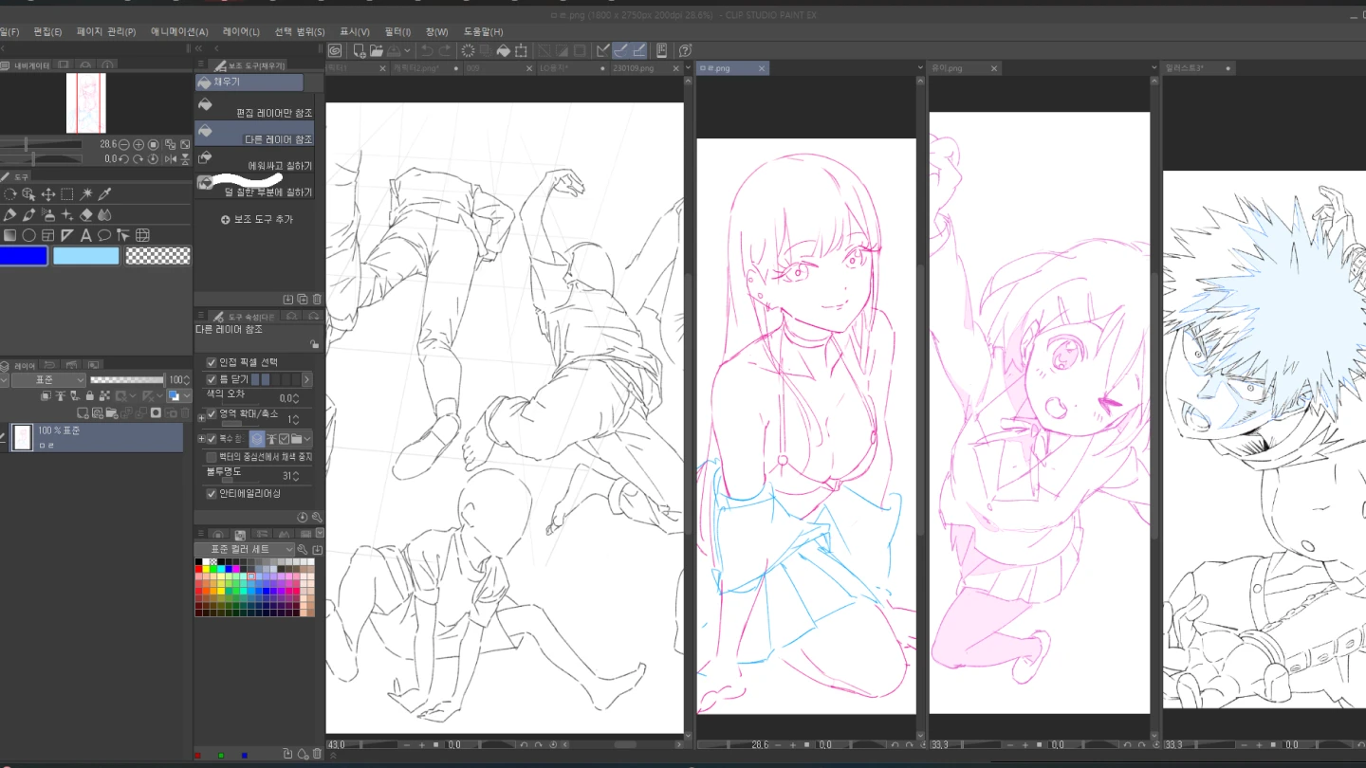The height and width of the screenshot is (768, 1366).
Task: Open 애니메이션(A) menu
Action: 179,31
